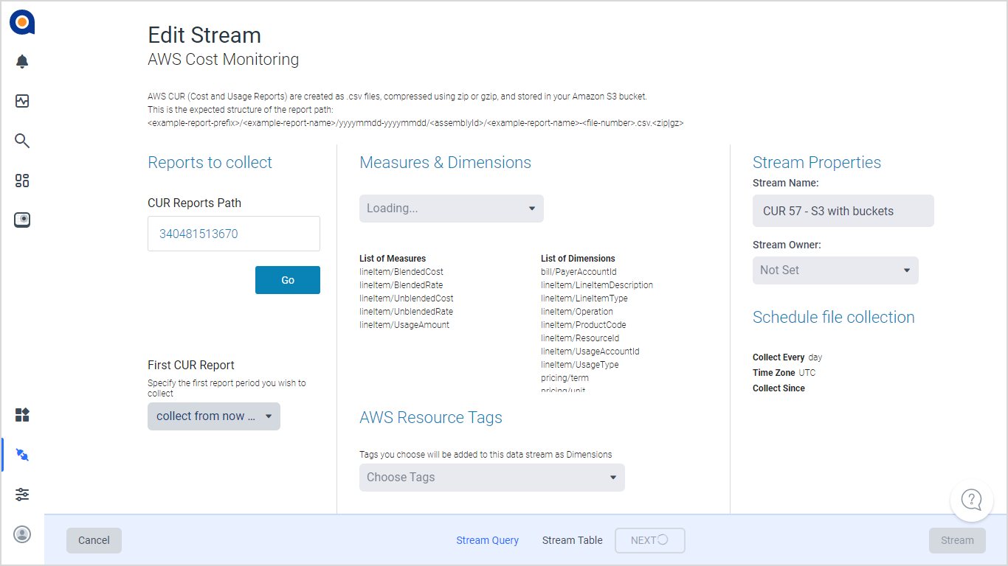Select the lineItem/ResourceId dimension text
The height and width of the screenshot is (566, 1008).
580,338
